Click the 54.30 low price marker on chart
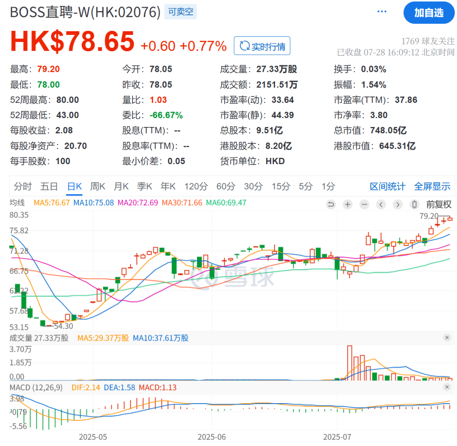 [63, 326]
